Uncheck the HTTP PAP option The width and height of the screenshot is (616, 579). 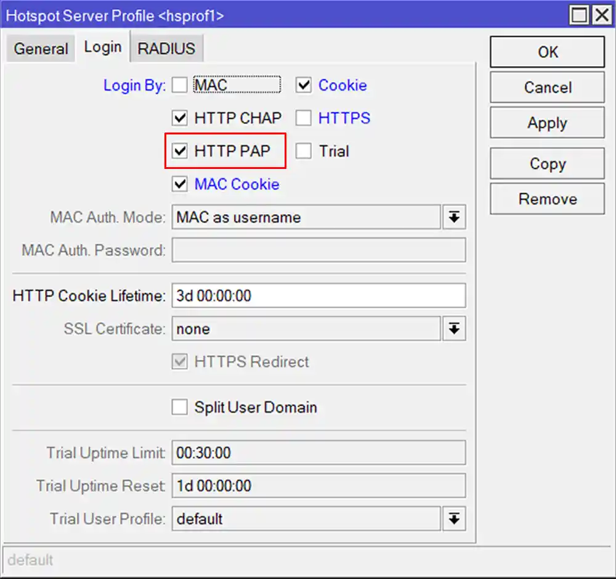click(x=179, y=151)
